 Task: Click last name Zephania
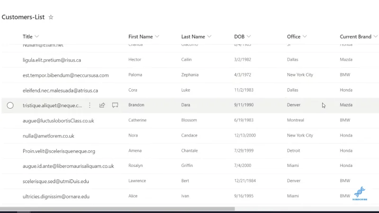pos(190,75)
